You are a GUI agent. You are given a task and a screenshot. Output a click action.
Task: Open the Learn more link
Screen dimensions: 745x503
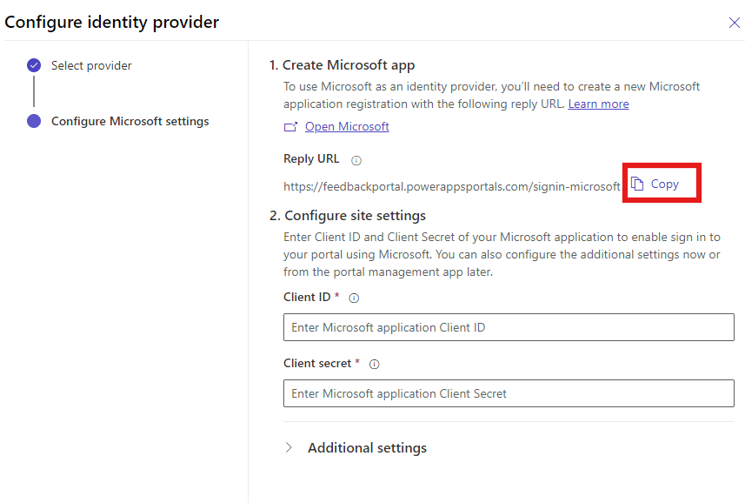(598, 104)
